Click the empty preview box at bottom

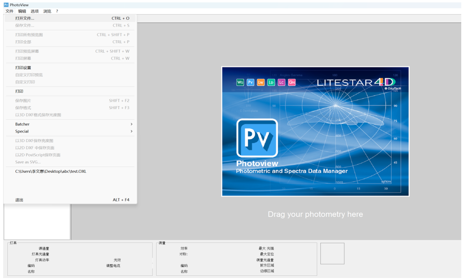click(332, 253)
